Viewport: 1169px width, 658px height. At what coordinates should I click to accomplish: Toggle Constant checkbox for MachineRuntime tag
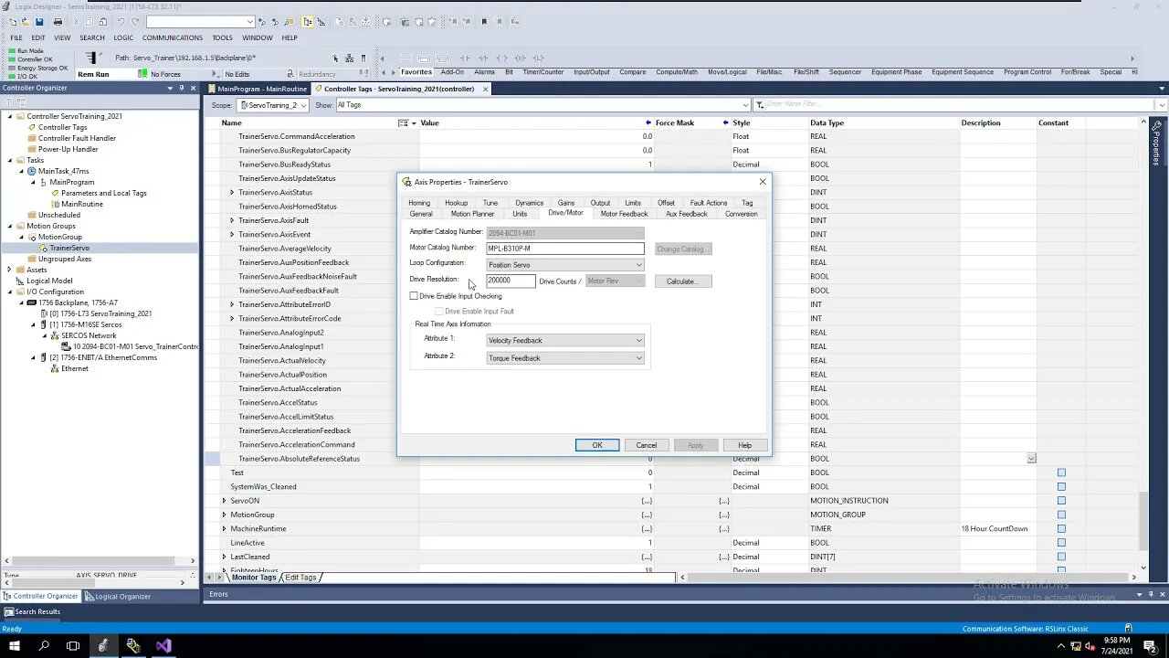1061,528
